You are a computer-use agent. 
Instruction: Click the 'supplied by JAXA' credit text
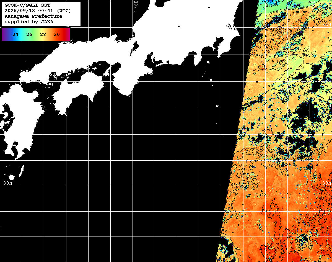29,22
